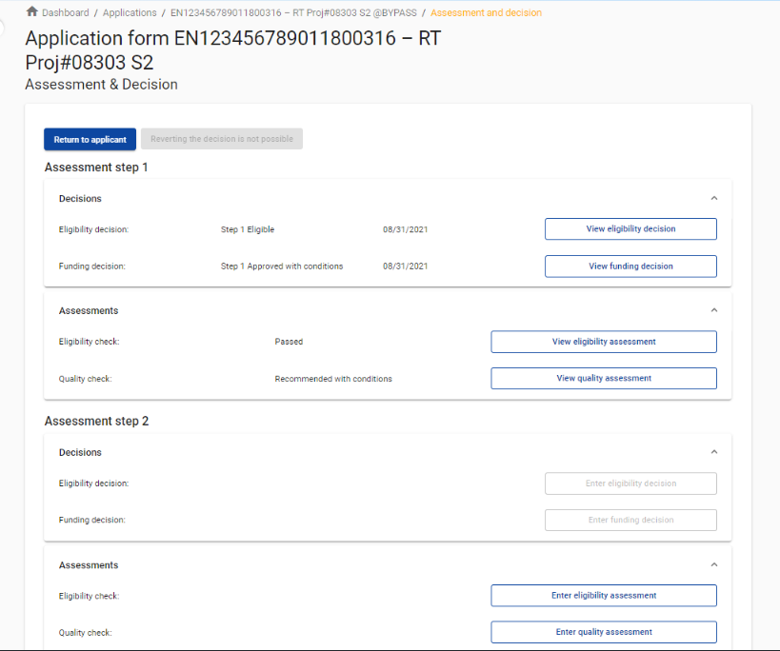This screenshot has height=651, width=780.
Task: Click View quality assessment
Action: pyautogui.click(x=604, y=379)
